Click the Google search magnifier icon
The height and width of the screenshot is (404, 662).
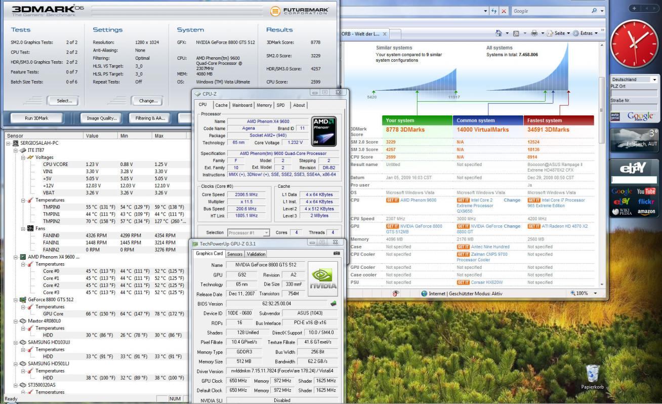[x=594, y=11]
